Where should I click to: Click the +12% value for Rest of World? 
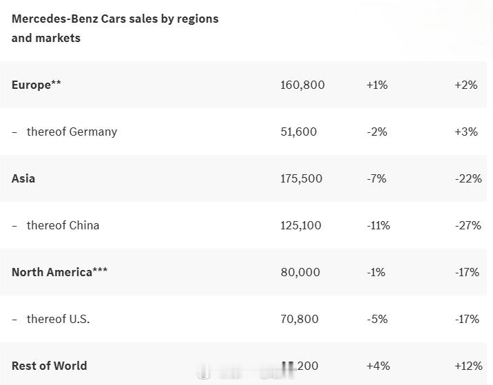pos(468,366)
